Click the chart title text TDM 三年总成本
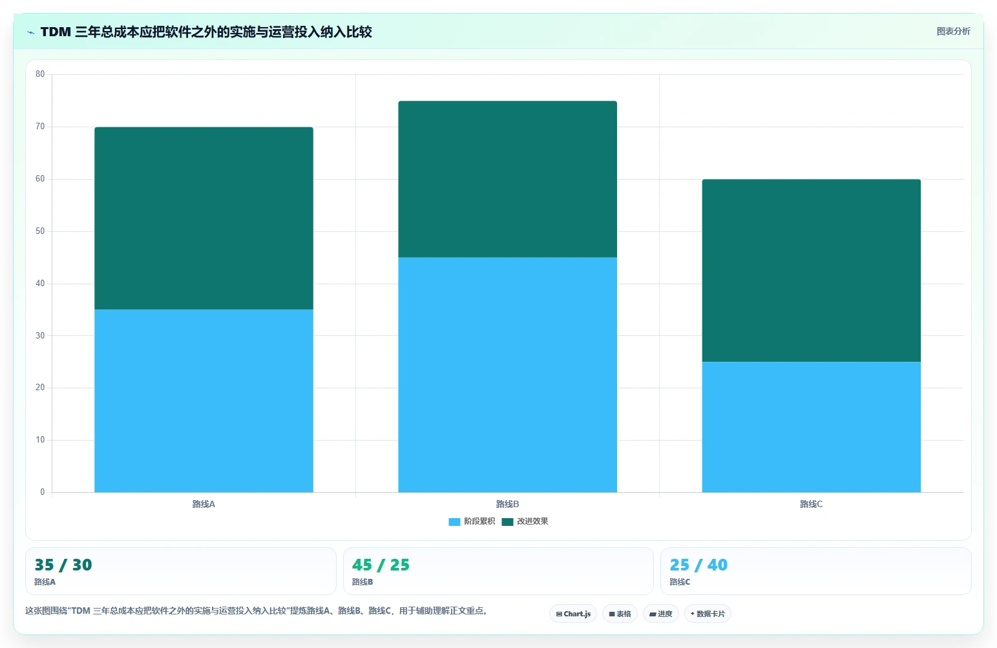 click(206, 32)
